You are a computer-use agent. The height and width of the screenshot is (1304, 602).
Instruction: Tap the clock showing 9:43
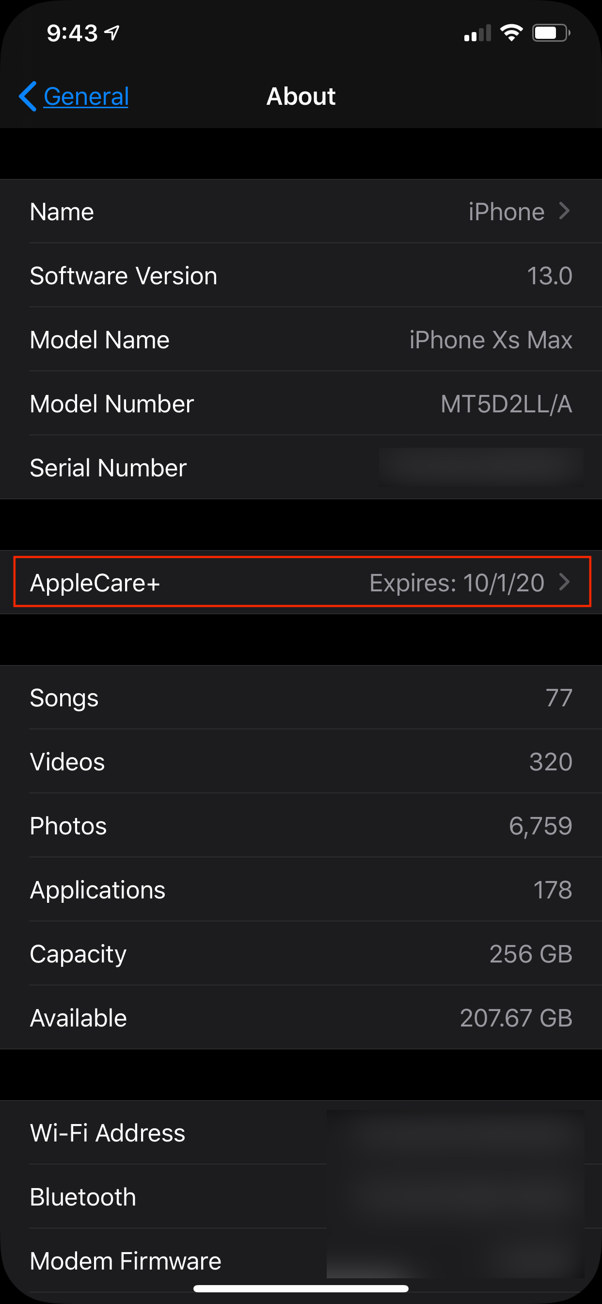click(72, 33)
